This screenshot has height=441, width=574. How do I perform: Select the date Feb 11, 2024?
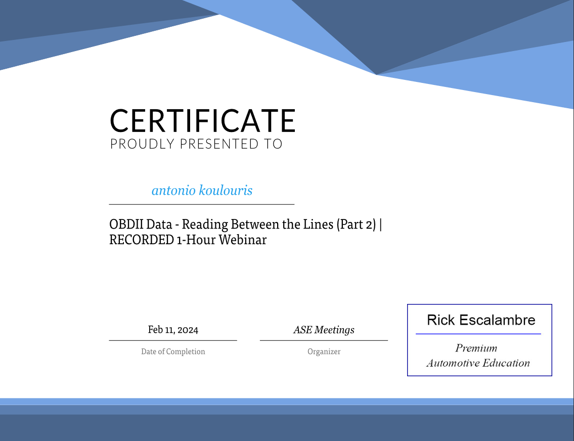(173, 330)
